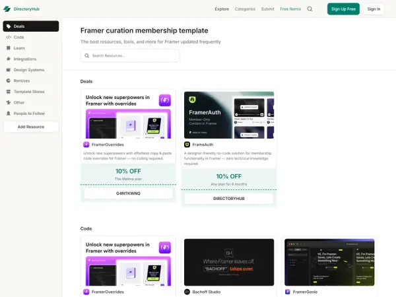
Task: Select Deals in the sidebar
Action: [x=31, y=26]
